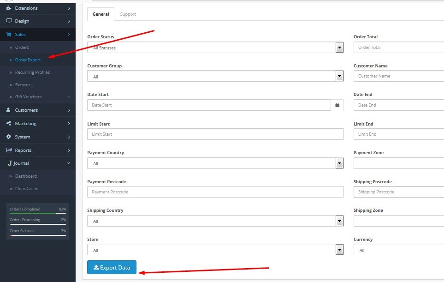Expand the Extensions menu chevron
Screen dimensions: 444x282
pos(69,8)
